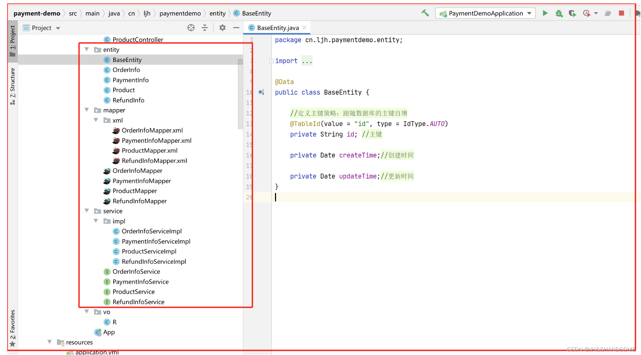Click the createTime field in code
Screen dimensions: 641x355
(358, 155)
